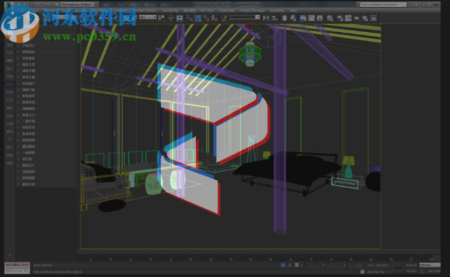The height and width of the screenshot is (277, 450).
Task: Open the Material Editor icon
Action: 329,18
